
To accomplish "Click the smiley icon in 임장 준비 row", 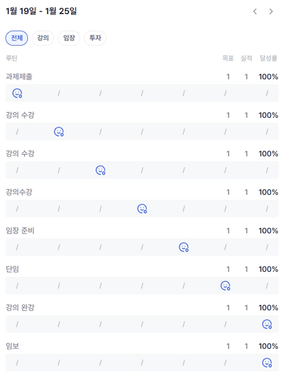I will (x=184, y=247).
